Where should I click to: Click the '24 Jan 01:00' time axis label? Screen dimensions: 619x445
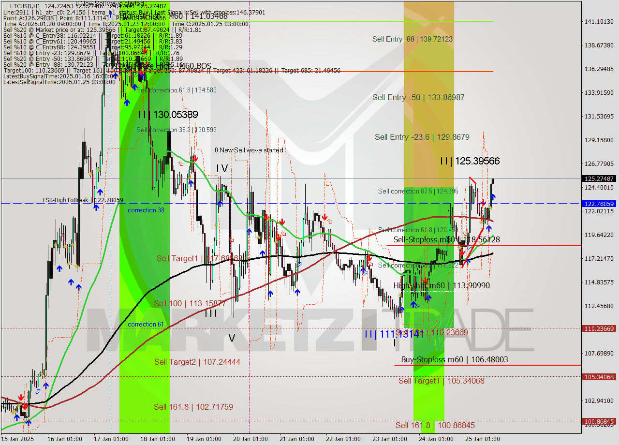[436, 439]
